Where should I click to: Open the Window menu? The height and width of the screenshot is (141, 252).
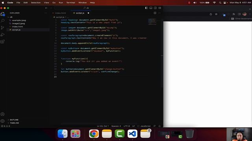[82, 3]
